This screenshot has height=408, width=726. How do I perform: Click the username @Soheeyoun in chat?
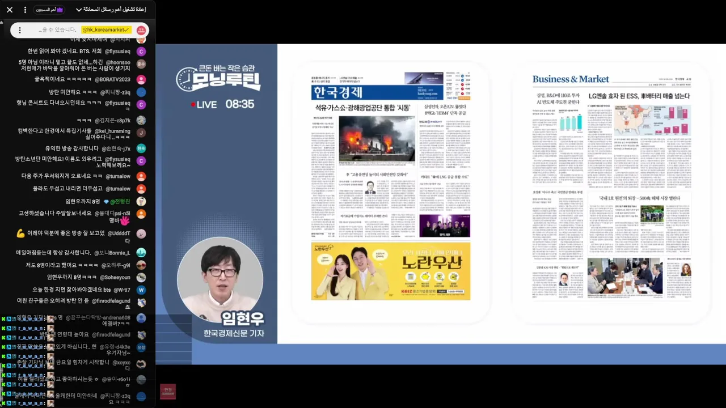[115, 278]
